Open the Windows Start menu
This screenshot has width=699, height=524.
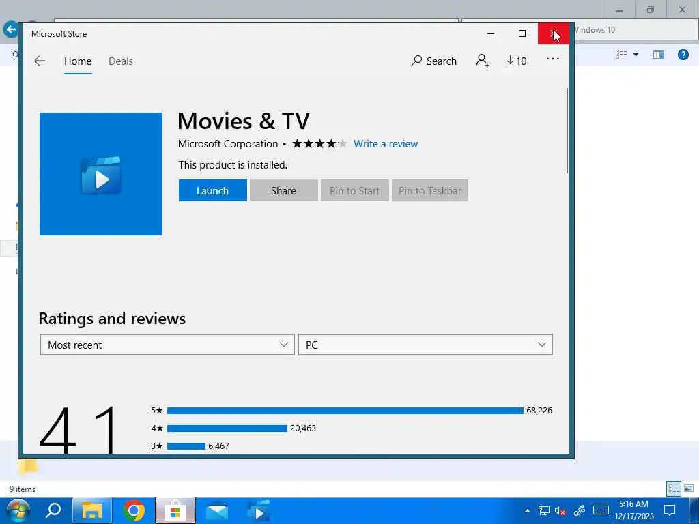pos(17,510)
